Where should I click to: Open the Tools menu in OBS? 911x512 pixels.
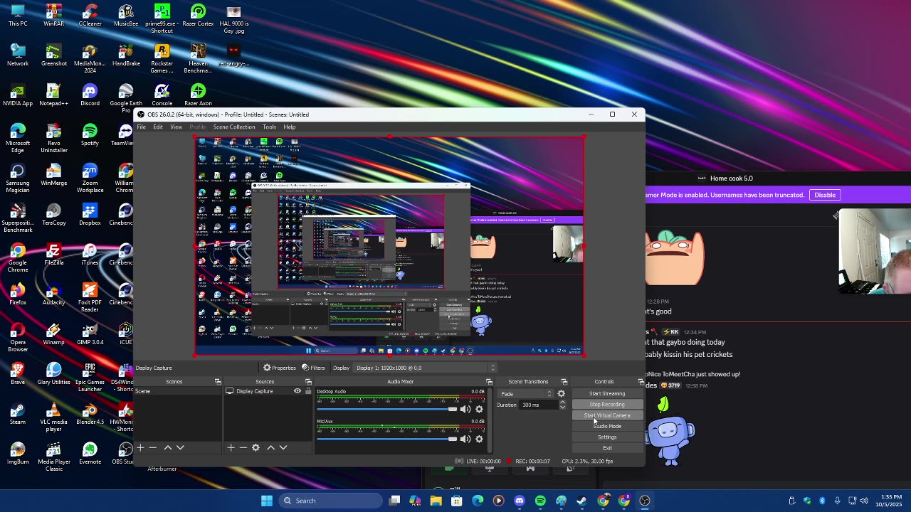point(269,127)
